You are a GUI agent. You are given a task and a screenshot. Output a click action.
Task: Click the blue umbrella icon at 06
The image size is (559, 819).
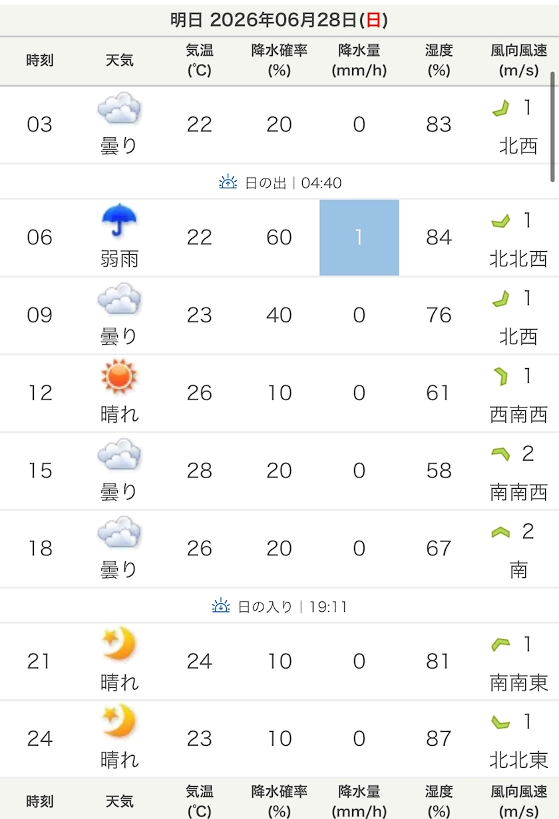[x=119, y=221]
